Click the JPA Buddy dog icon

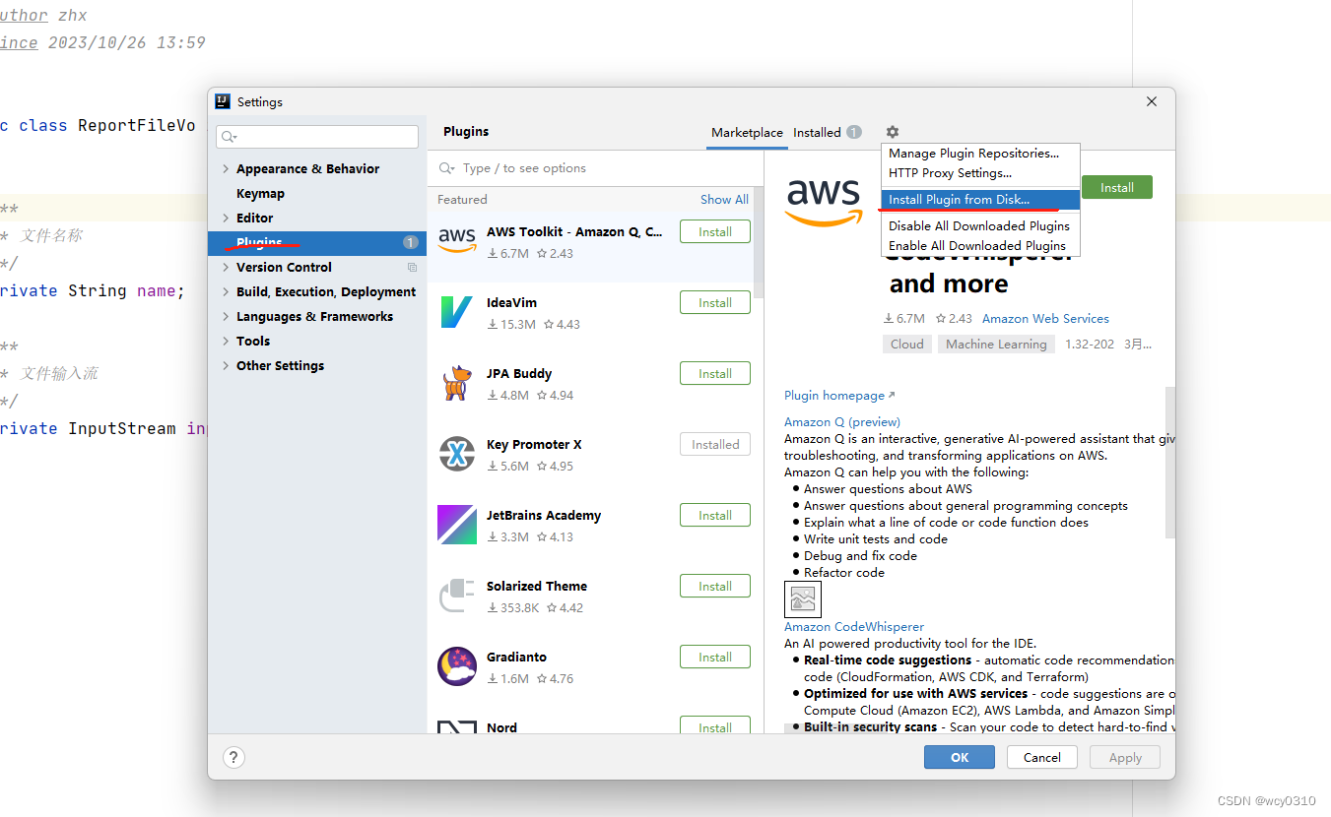point(457,383)
